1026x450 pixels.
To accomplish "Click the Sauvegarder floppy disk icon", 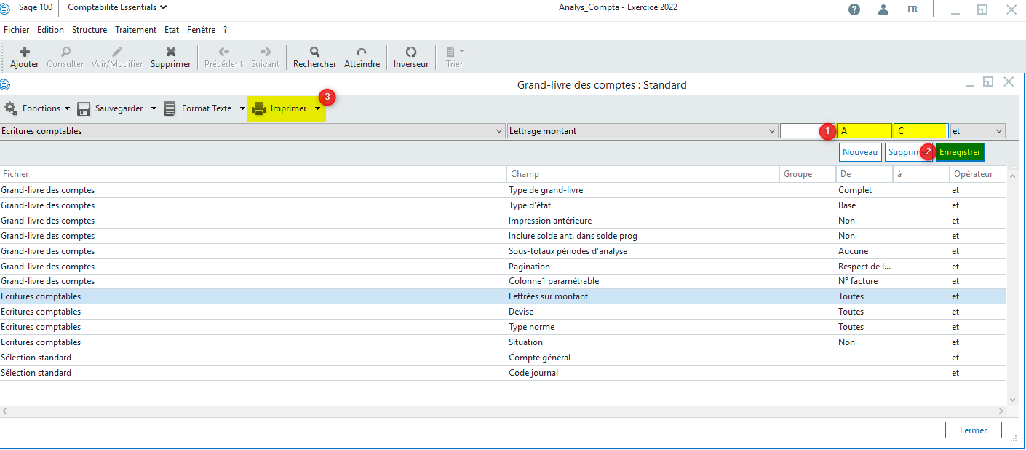I will click(x=84, y=108).
